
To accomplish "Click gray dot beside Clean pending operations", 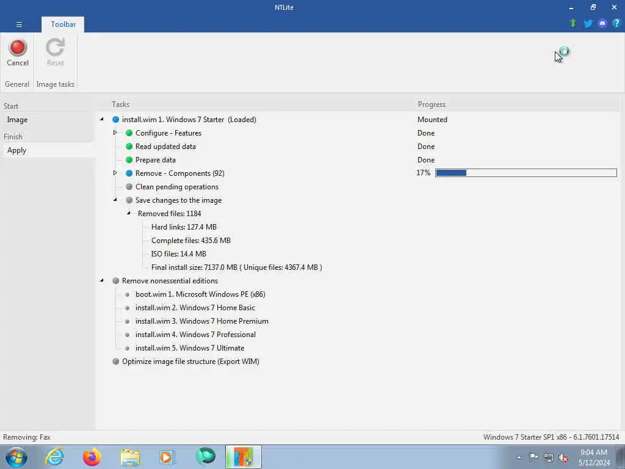I will [129, 187].
